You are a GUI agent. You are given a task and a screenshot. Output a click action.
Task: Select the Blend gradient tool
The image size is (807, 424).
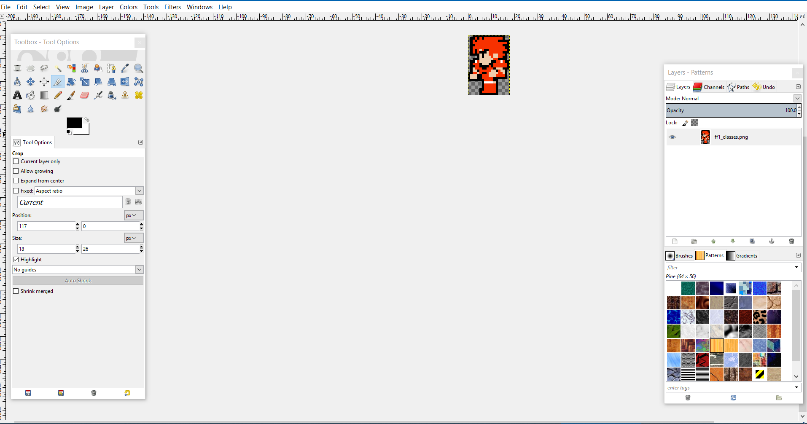(x=44, y=95)
